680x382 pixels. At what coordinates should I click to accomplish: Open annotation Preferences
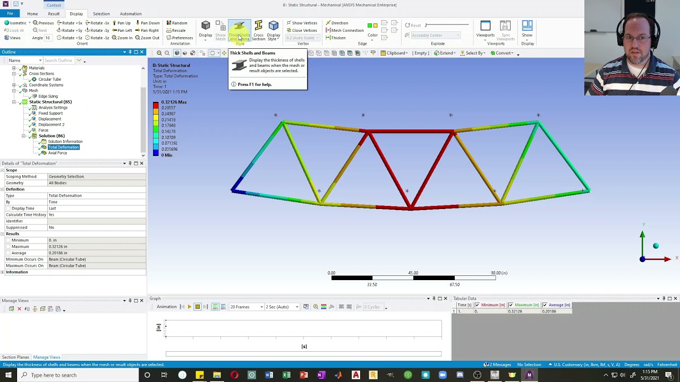[x=179, y=38]
